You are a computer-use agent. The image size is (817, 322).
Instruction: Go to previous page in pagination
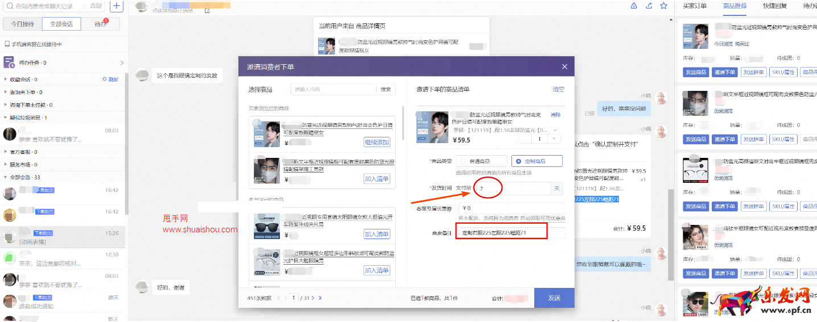[x=286, y=298]
